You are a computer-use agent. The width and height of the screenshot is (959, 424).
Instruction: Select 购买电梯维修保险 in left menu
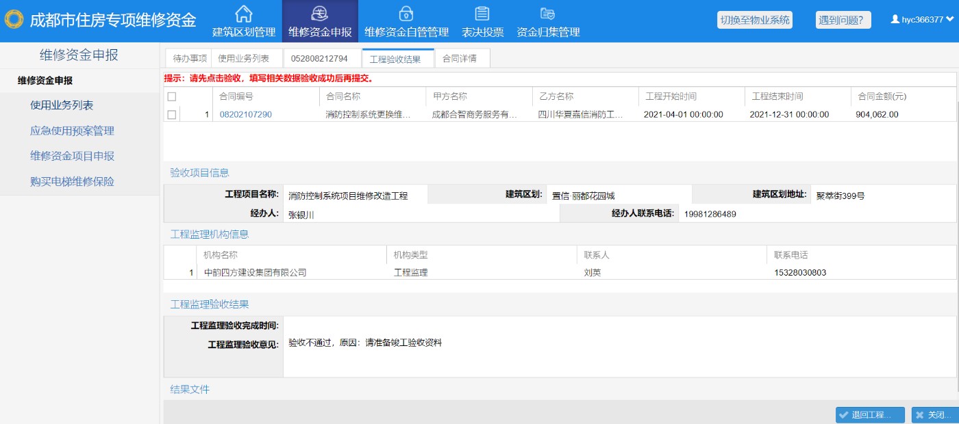(x=72, y=182)
